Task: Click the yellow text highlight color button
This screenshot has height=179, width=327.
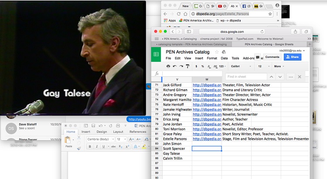Action: point(143,147)
